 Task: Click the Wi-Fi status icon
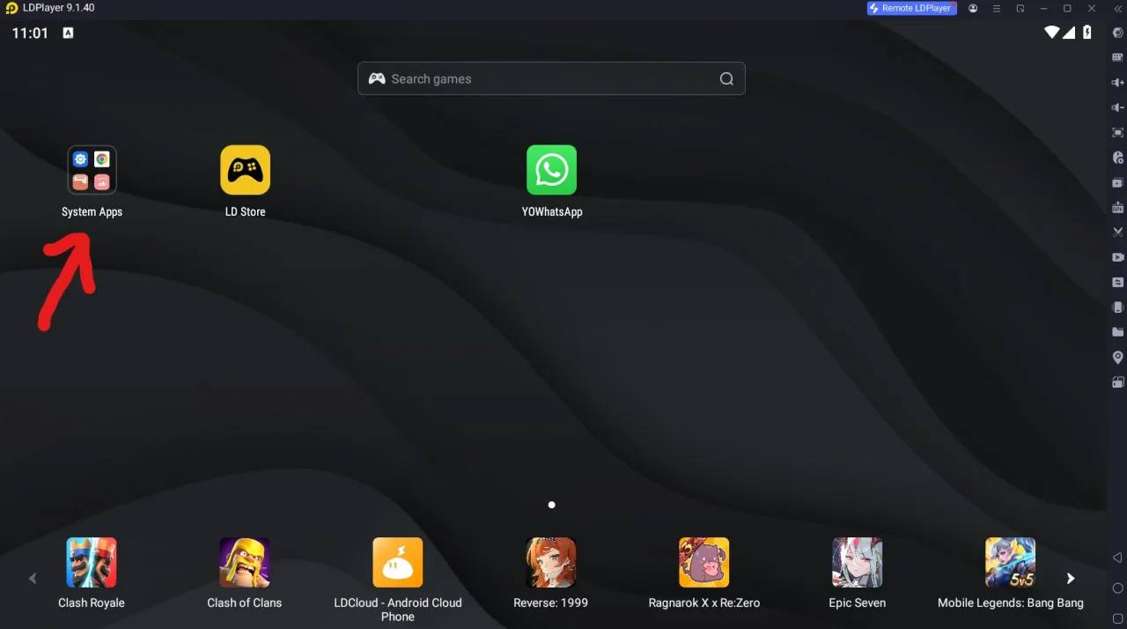click(x=1051, y=33)
